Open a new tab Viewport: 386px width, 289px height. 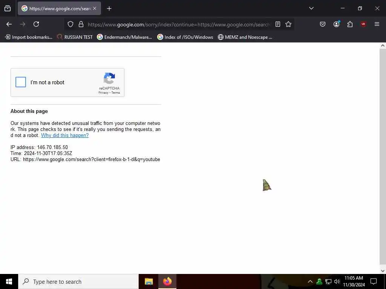pos(109,9)
